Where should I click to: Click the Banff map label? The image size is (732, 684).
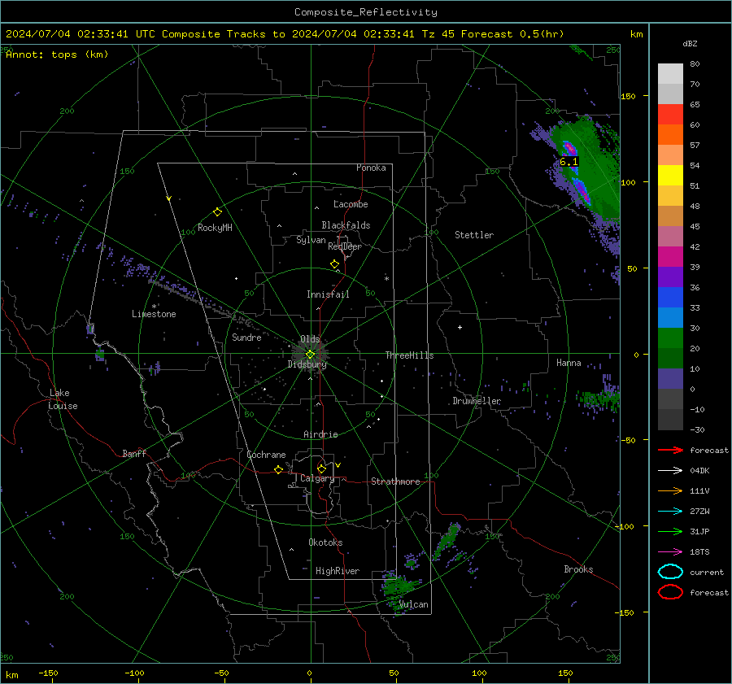click(x=134, y=453)
